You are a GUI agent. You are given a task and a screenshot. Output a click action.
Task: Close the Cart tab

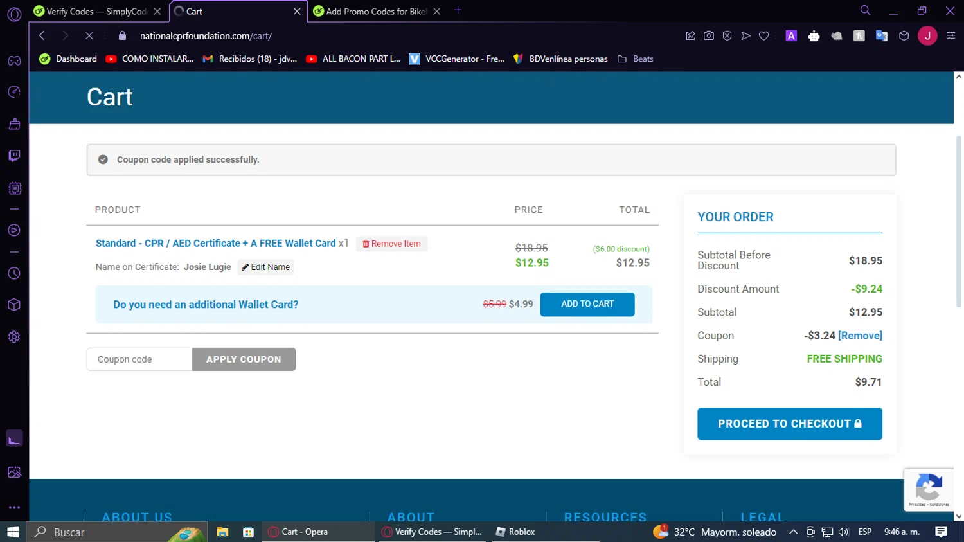point(297,11)
